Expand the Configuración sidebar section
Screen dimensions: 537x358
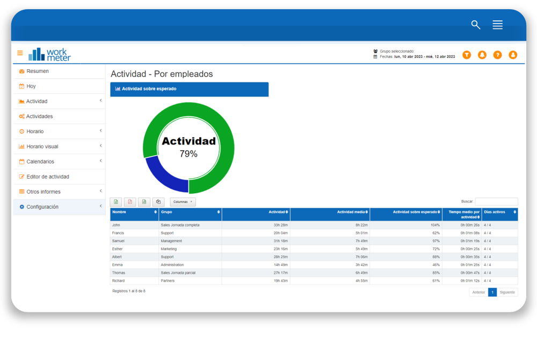[x=59, y=207]
